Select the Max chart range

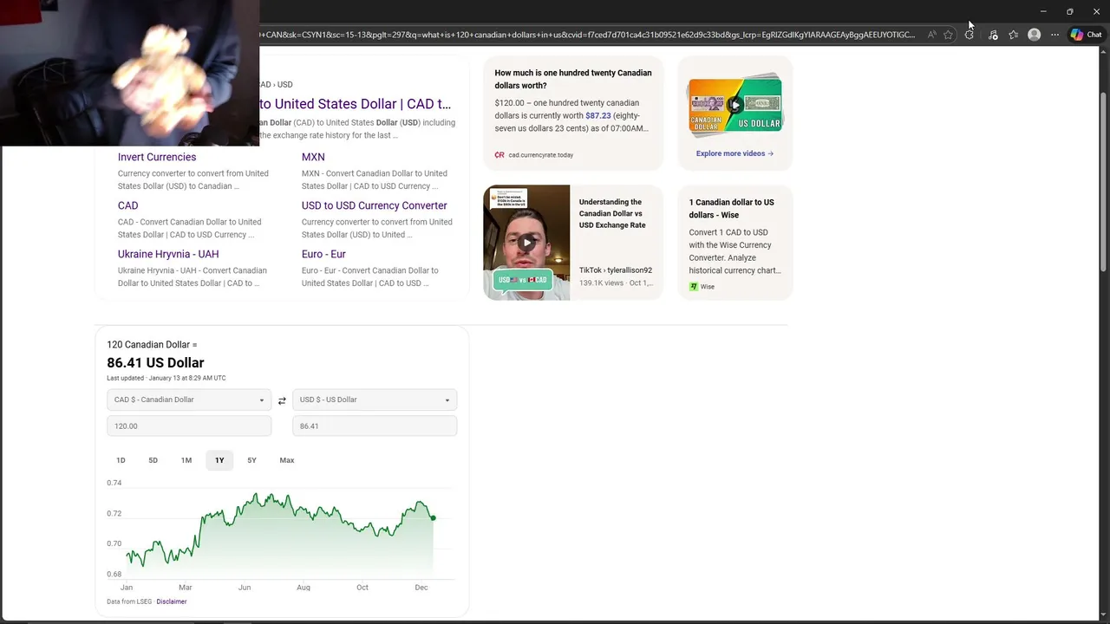click(287, 460)
